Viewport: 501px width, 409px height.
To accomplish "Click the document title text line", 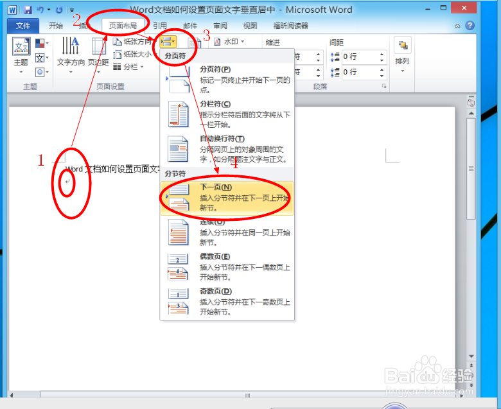I will click(112, 170).
